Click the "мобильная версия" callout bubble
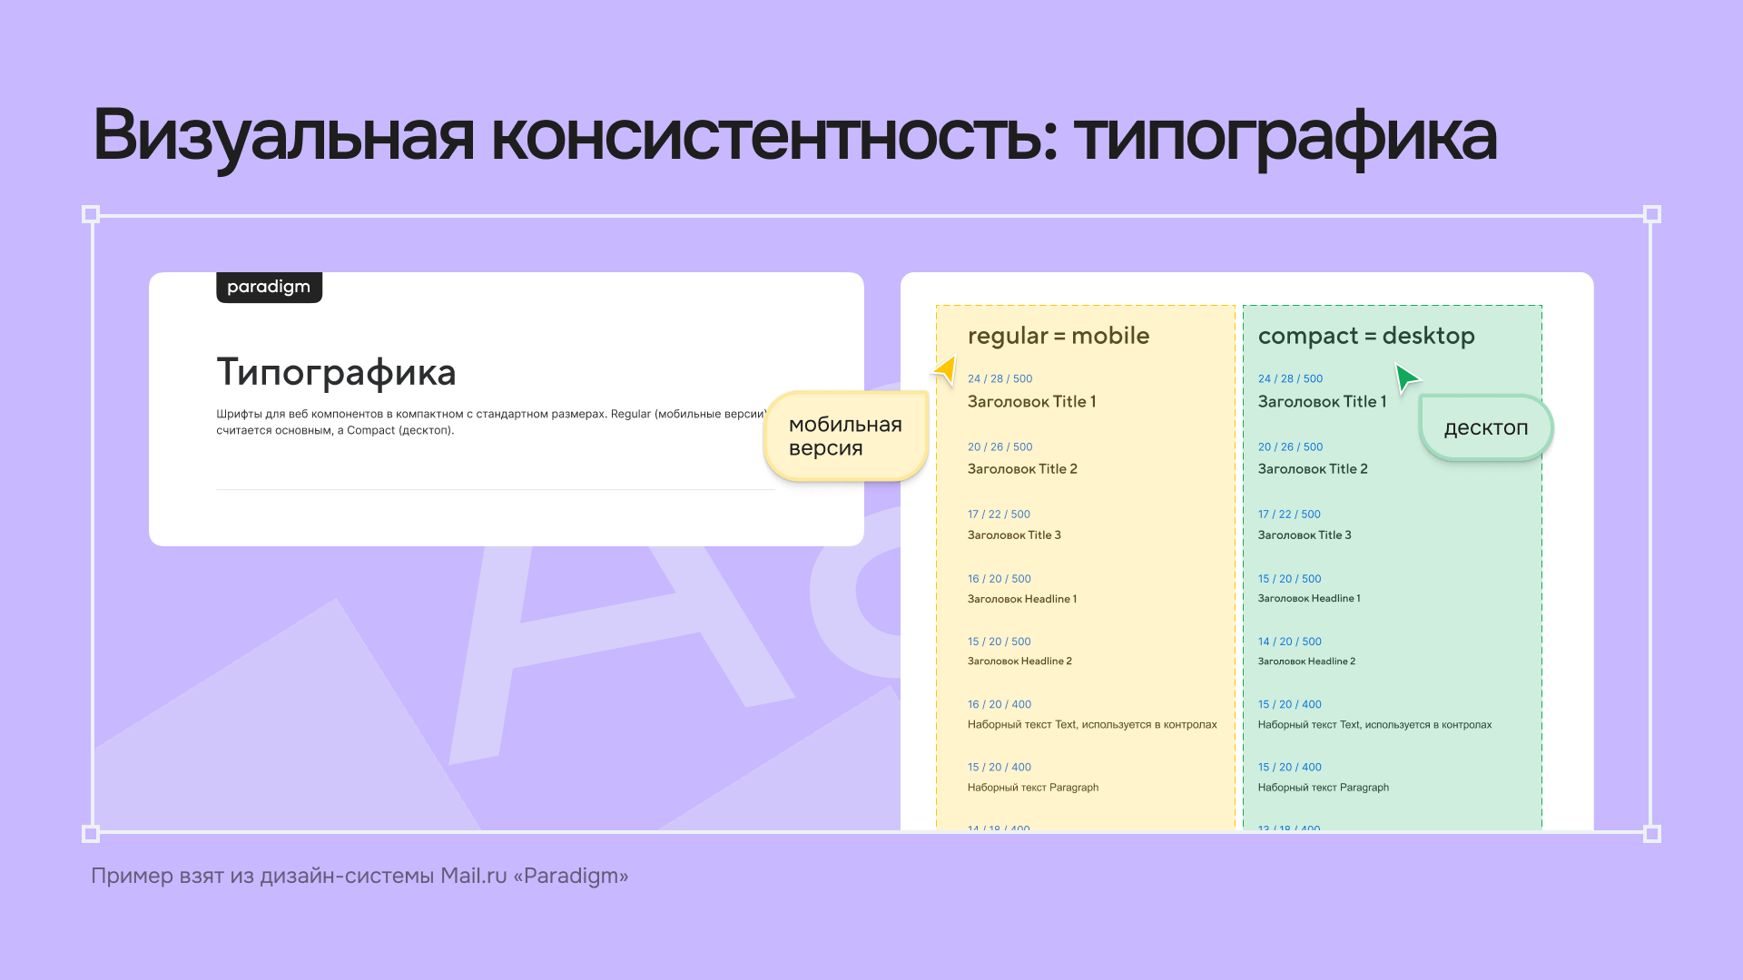Viewport: 1743px width, 980px height. point(845,436)
